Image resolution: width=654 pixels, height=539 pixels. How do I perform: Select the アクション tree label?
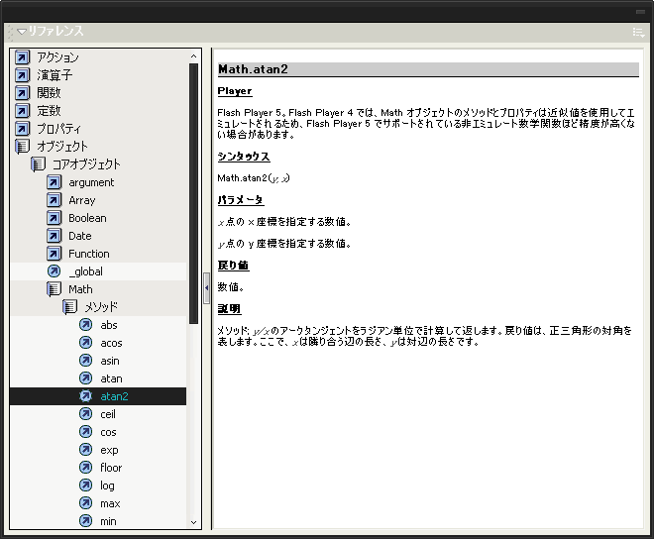pyautogui.click(x=57, y=57)
